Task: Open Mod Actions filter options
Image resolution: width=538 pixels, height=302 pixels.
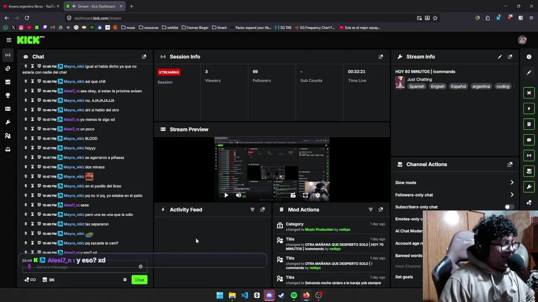Action: pos(370,209)
